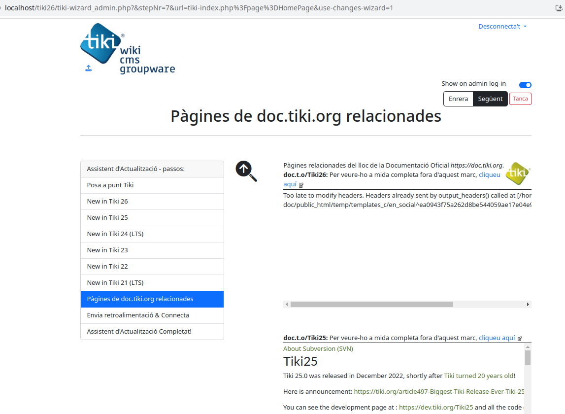Image resolution: width=565 pixels, height=414 pixels.
Task: Select 'New in Tiki 26' wizard step
Action: point(152,201)
